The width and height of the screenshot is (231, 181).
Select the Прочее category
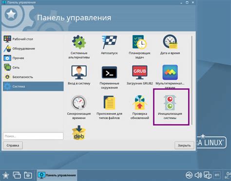33,58
